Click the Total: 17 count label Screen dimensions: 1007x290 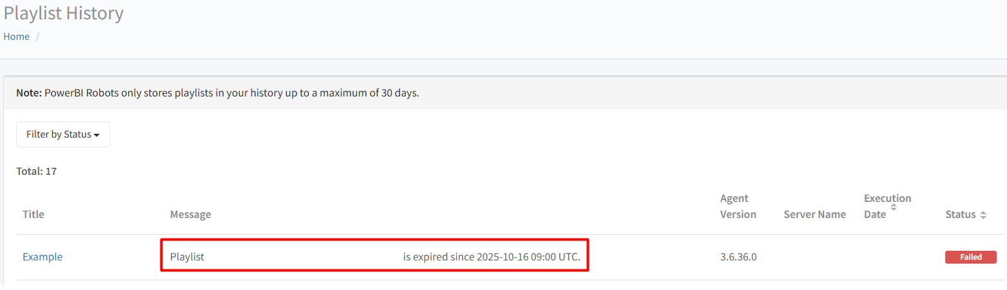36,172
